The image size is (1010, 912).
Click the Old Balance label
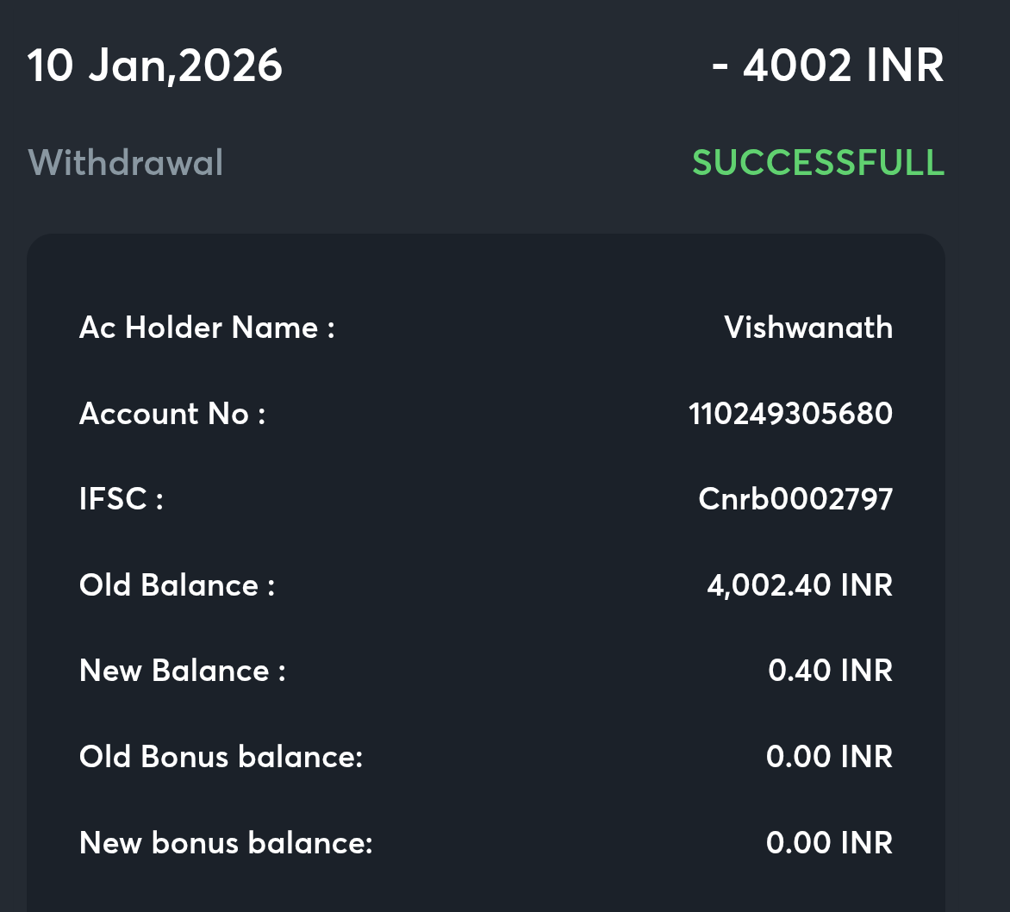point(177,585)
